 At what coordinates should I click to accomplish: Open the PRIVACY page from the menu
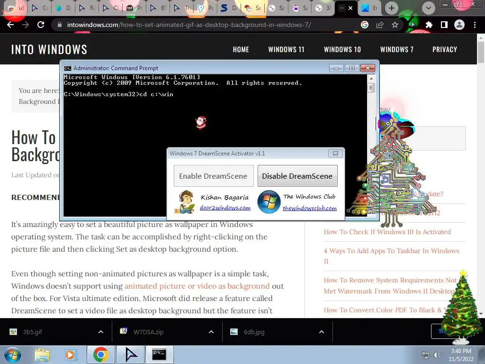pyautogui.click(x=444, y=49)
